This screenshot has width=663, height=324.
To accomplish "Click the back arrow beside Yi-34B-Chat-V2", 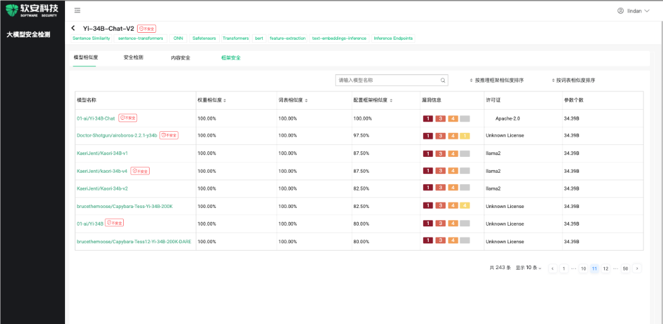I will [73, 28].
